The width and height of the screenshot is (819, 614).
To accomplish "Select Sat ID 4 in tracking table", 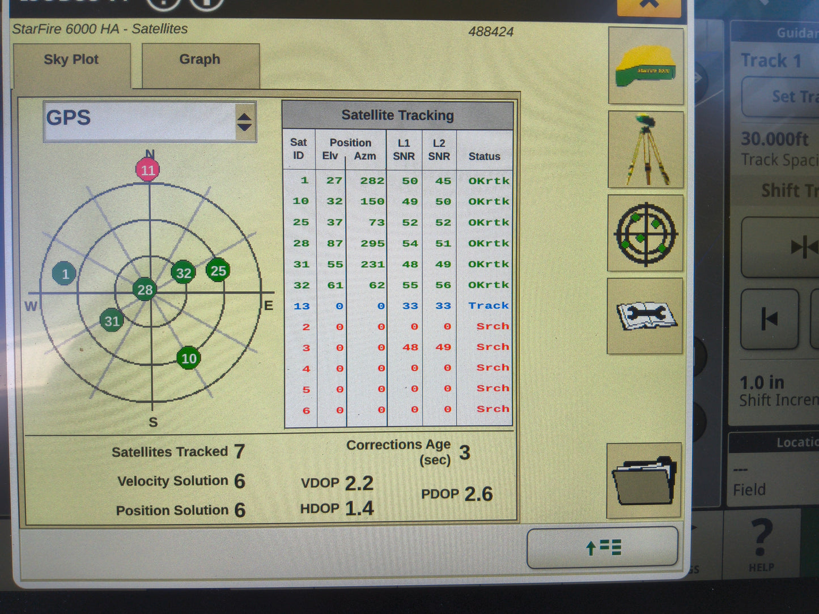I will click(x=306, y=369).
